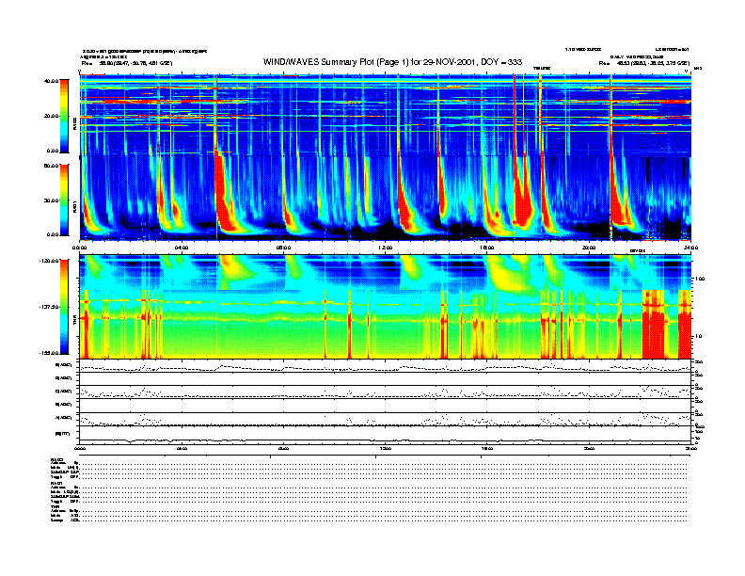745x576 pixels.
Task: Click 04:00 on the axis under RAD1 spectrogram
Action: pyautogui.click(x=182, y=248)
